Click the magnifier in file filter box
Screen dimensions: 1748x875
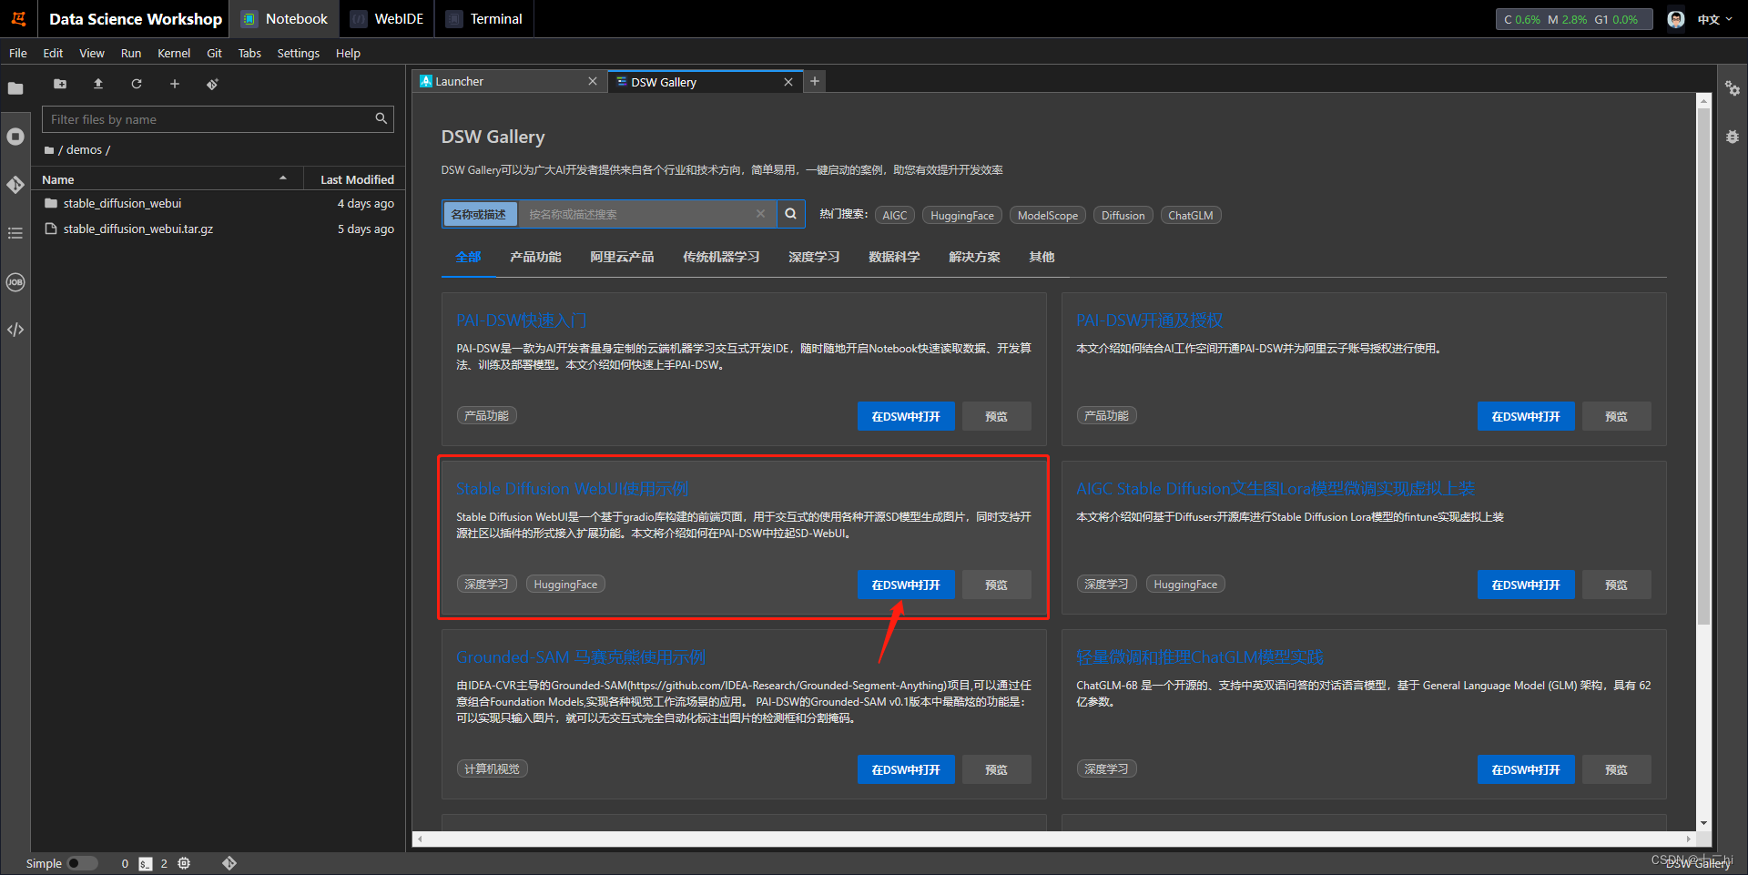pos(381,118)
